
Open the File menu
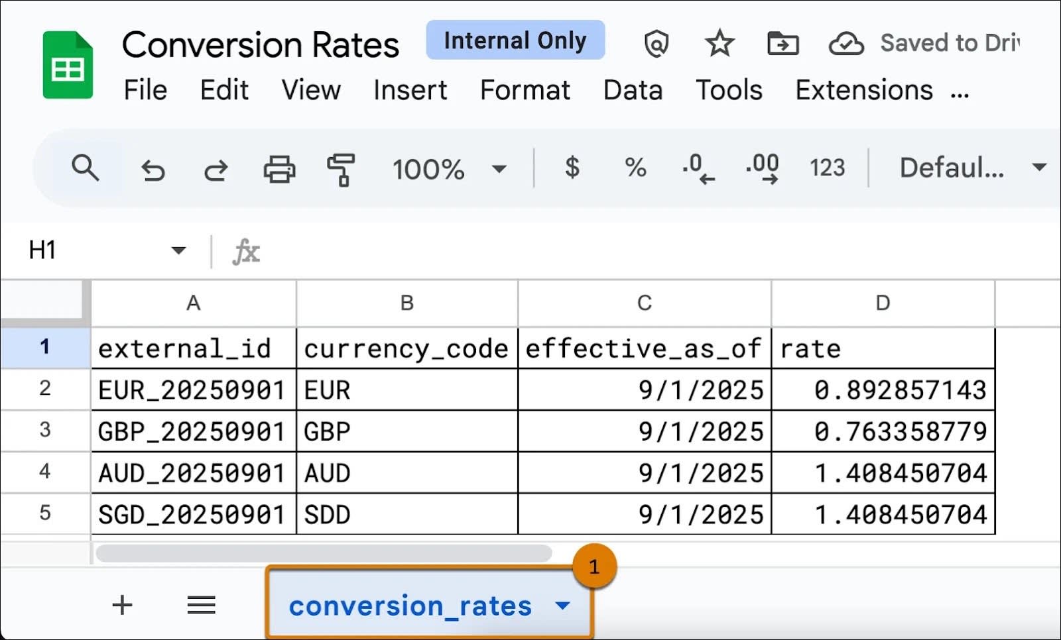click(145, 90)
